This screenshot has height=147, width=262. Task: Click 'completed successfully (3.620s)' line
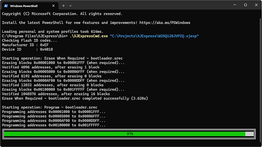75,98
